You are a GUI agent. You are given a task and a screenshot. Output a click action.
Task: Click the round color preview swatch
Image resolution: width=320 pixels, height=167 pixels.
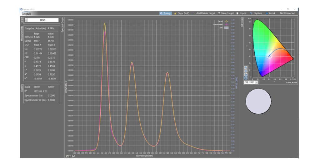point(258,101)
